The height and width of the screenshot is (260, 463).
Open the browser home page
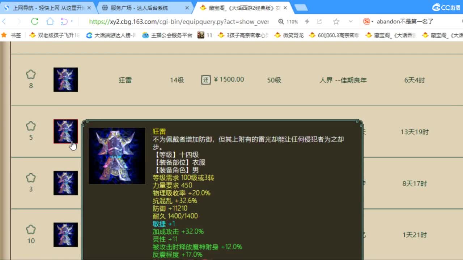pos(50,22)
